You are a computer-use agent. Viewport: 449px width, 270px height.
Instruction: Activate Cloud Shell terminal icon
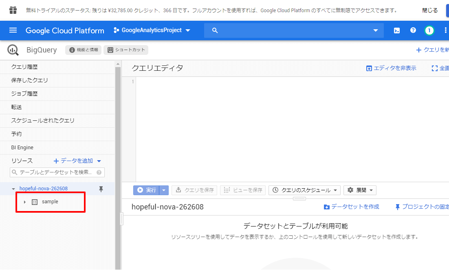click(396, 30)
